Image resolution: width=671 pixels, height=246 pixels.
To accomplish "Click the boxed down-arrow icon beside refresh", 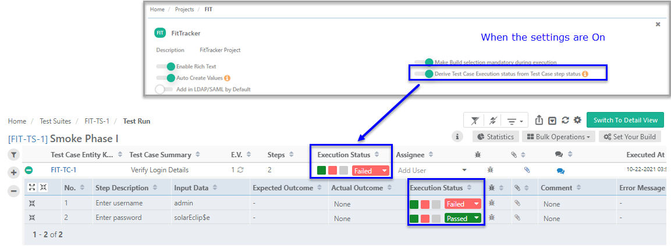I will [x=552, y=121].
